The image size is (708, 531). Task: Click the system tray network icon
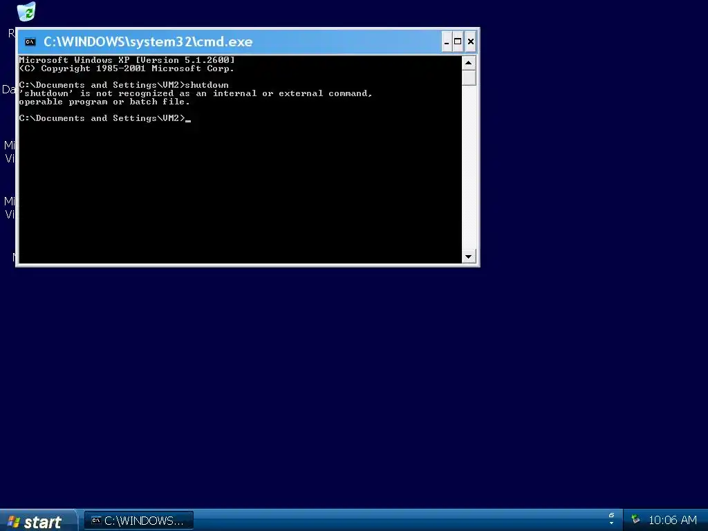635,519
